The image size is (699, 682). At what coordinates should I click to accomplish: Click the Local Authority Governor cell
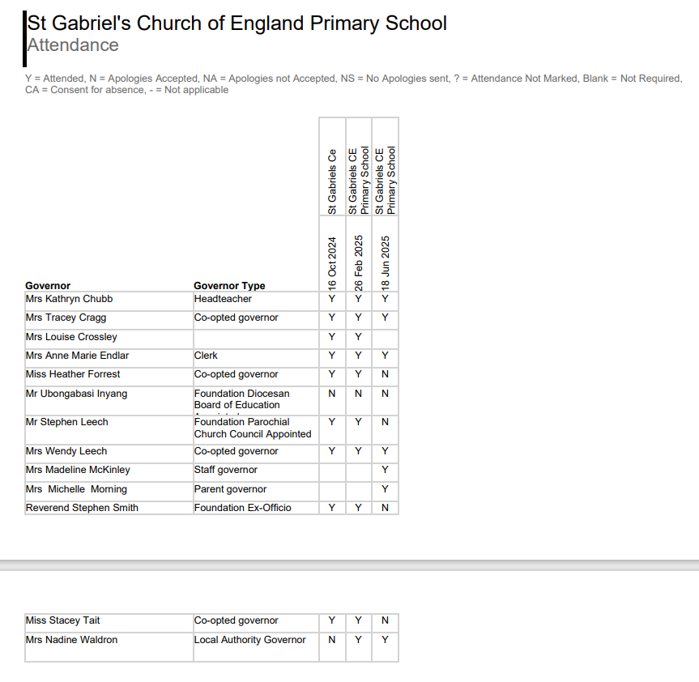(x=249, y=640)
